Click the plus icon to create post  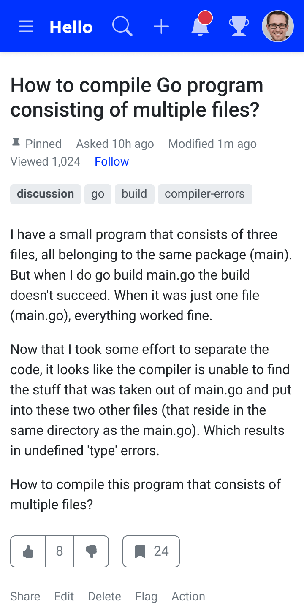(161, 27)
